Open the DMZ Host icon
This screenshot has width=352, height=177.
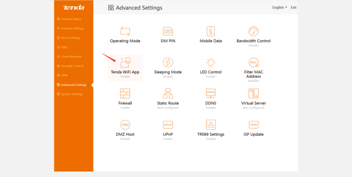point(125,125)
